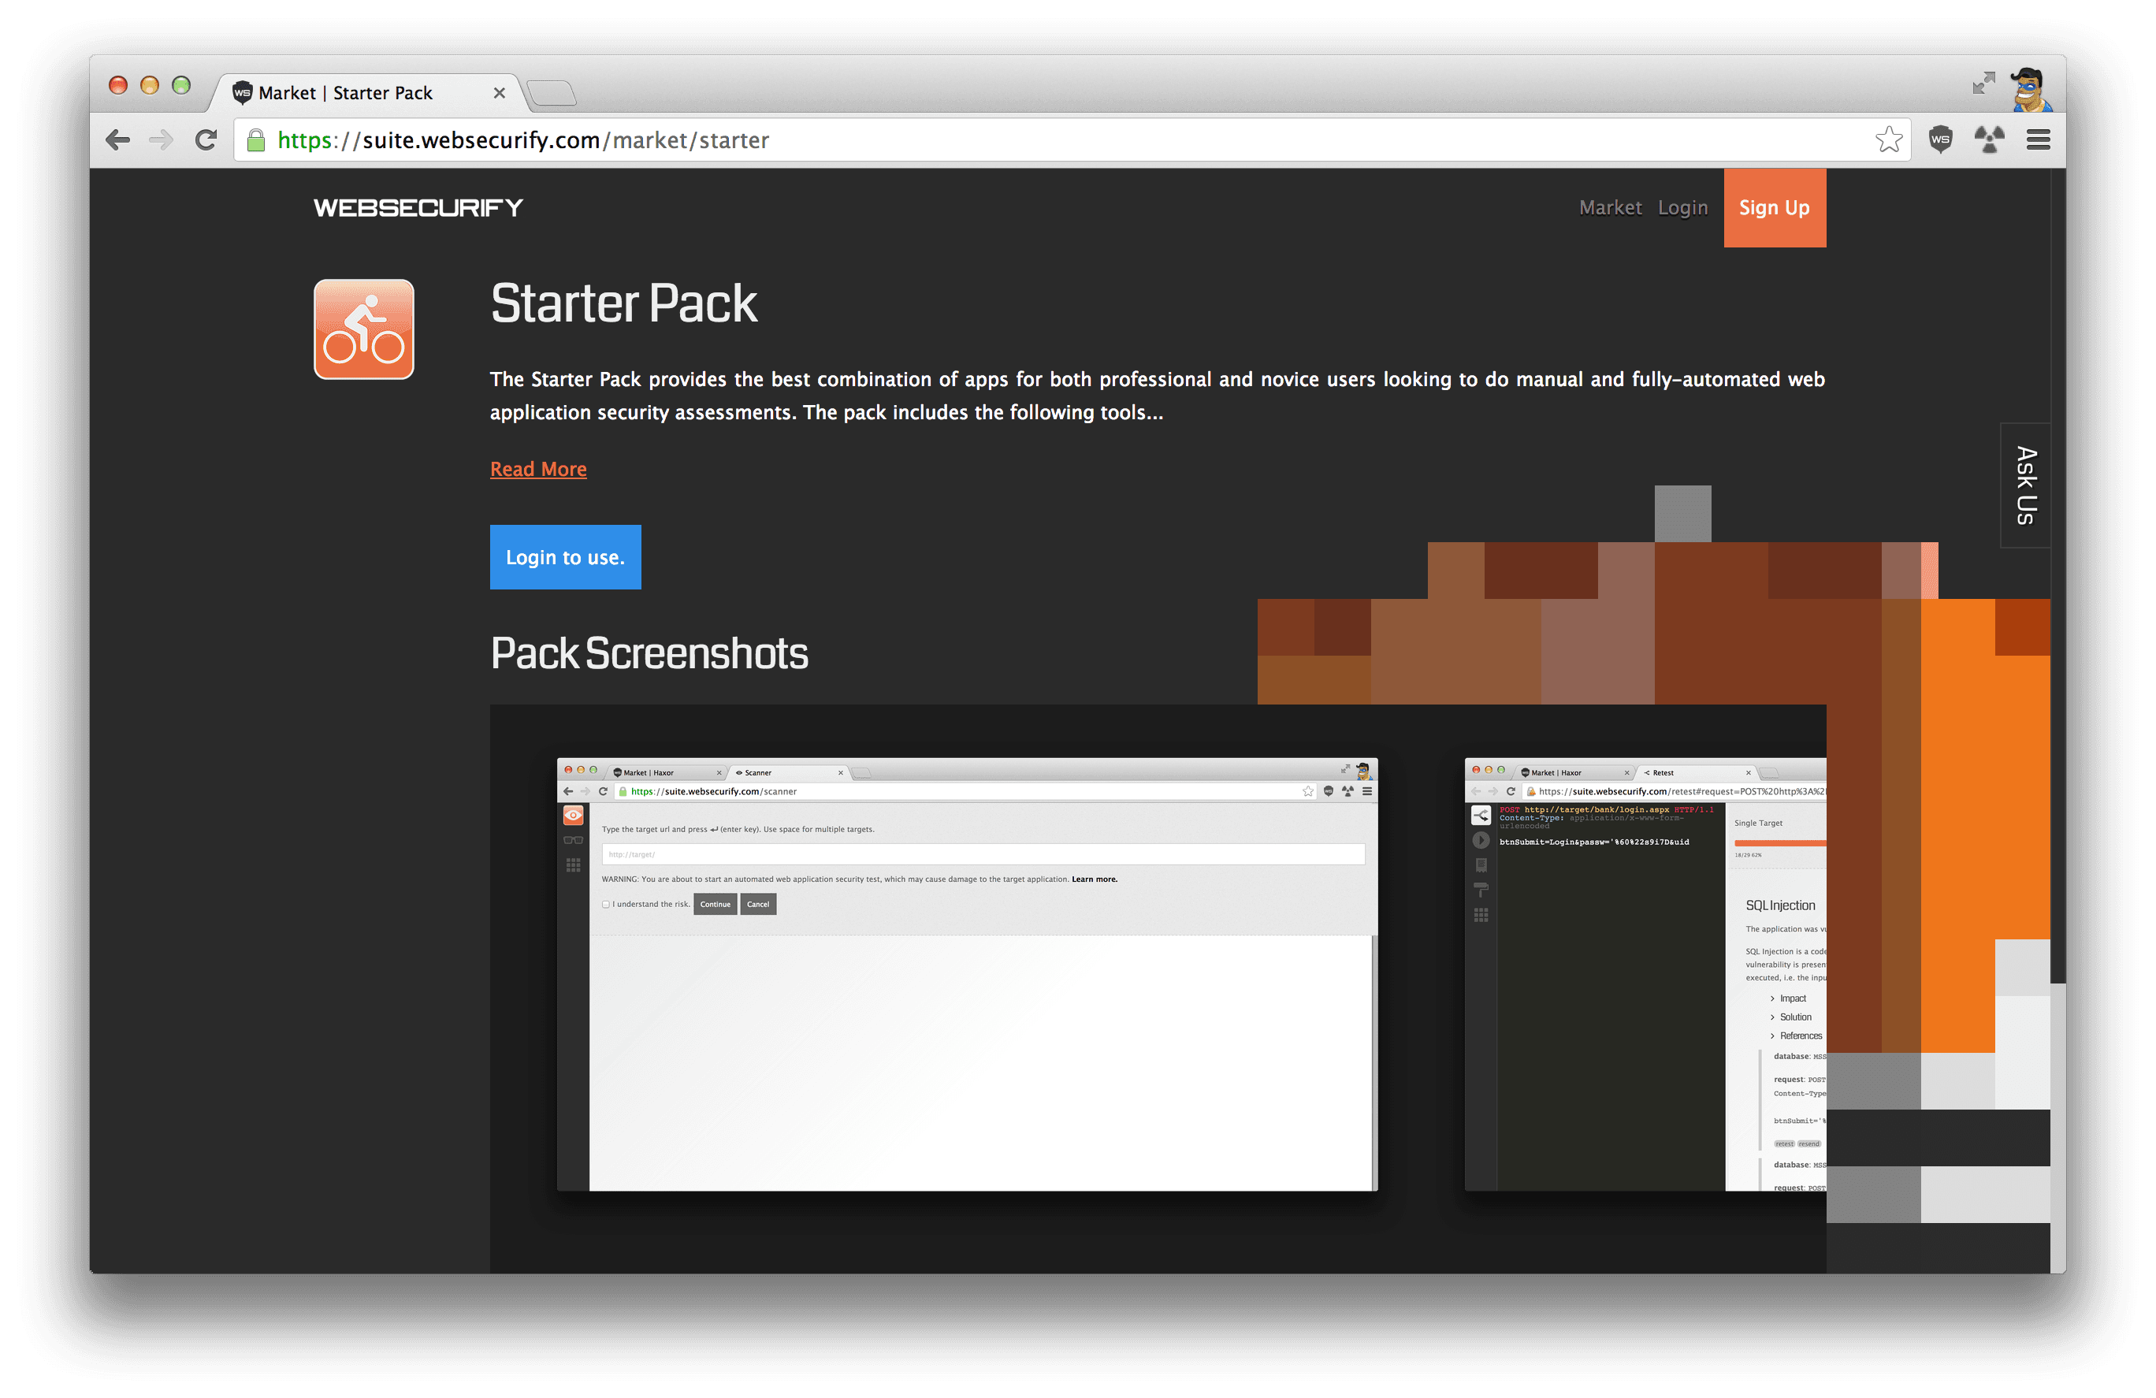Click the WS favicon on the browser tab
This screenshot has height=1398, width=2156.
[x=242, y=92]
